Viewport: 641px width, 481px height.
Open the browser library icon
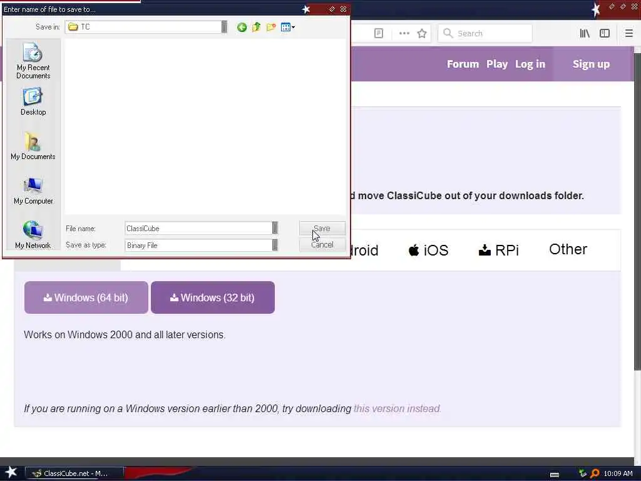pyautogui.click(x=585, y=33)
